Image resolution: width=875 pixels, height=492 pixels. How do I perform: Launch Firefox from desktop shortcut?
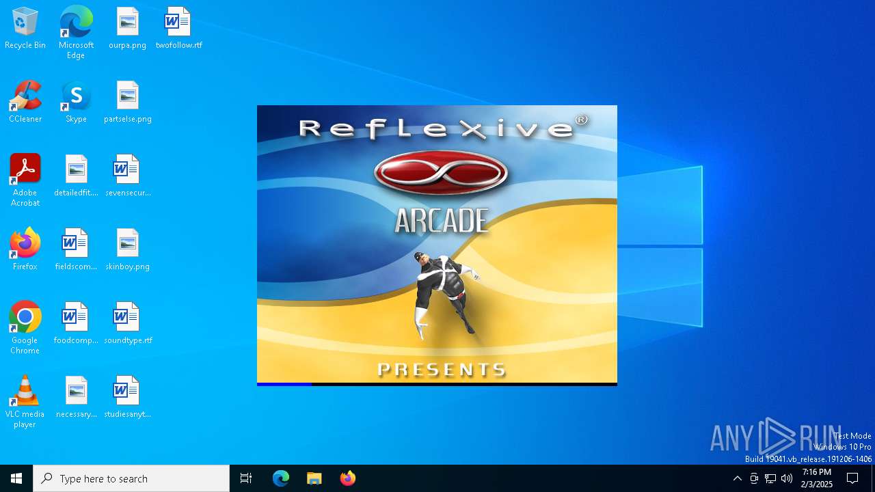[x=25, y=250]
